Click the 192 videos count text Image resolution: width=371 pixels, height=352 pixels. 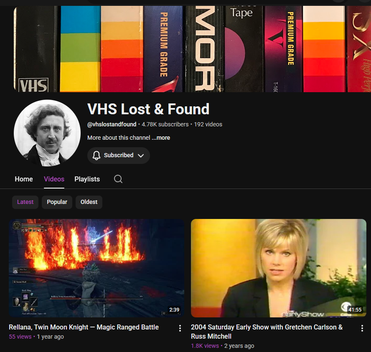click(208, 124)
